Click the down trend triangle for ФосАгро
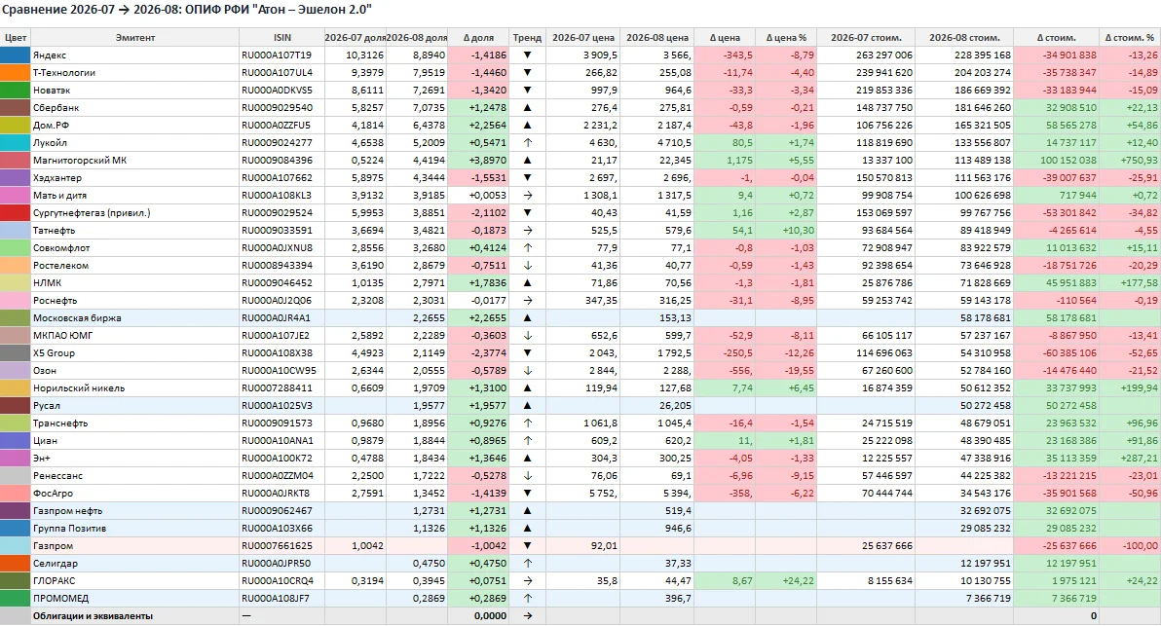Image resolution: width=1161 pixels, height=626 pixels. pos(527,494)
